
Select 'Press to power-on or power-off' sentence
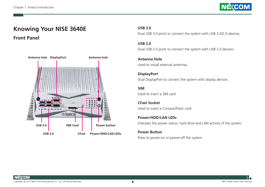pyautogui.click(x=170, y=138)
